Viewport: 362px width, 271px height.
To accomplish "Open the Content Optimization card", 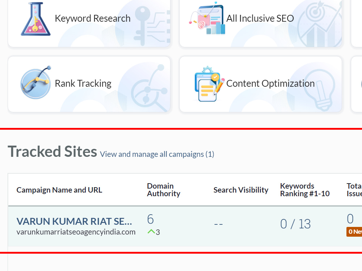I will [x=261, y=84].
